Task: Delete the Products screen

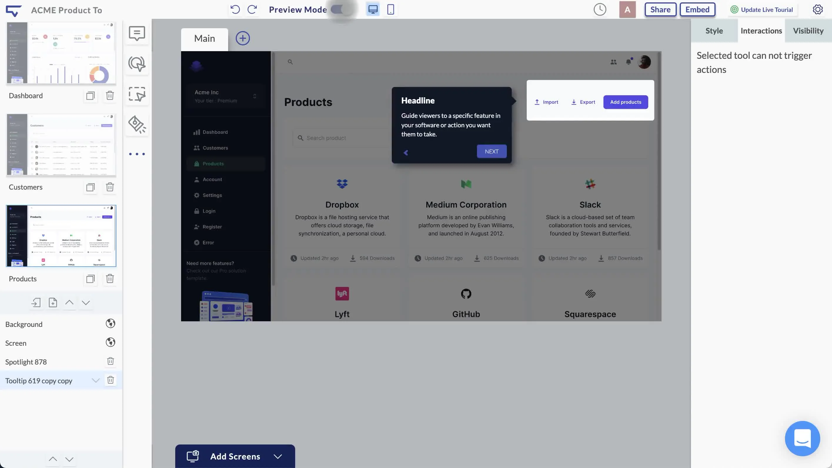Action: (110, 279)
